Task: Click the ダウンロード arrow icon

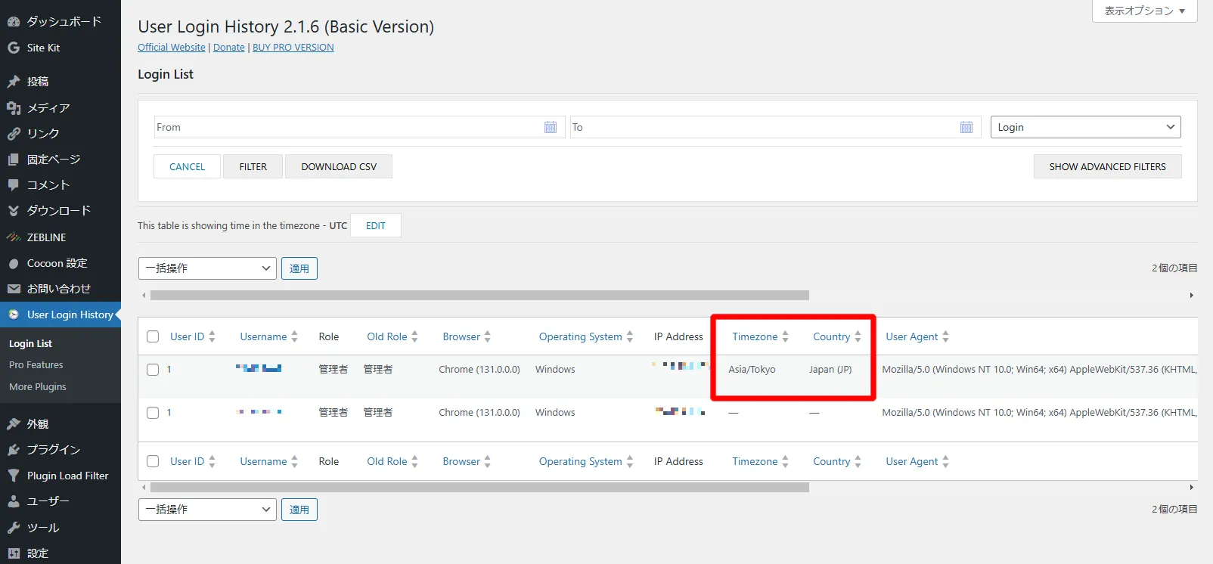Action: click(x=14, y=211)
